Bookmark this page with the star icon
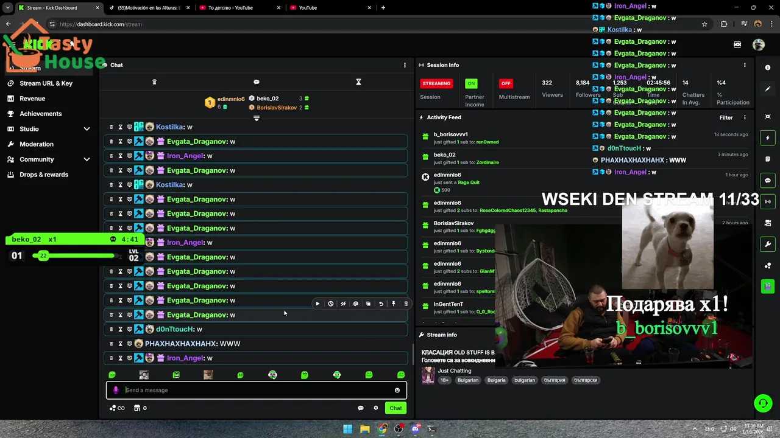Image resolution: width=780 pixels, height=438 pixels. pyautogui.click(x=704, y=24)
